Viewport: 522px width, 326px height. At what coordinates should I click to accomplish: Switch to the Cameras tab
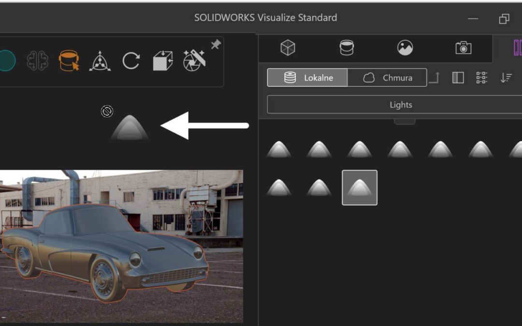pyautogui.click(x=463, y=47)
